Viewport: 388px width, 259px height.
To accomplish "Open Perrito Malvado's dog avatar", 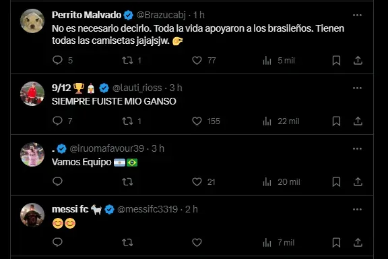I will [32, 21].
